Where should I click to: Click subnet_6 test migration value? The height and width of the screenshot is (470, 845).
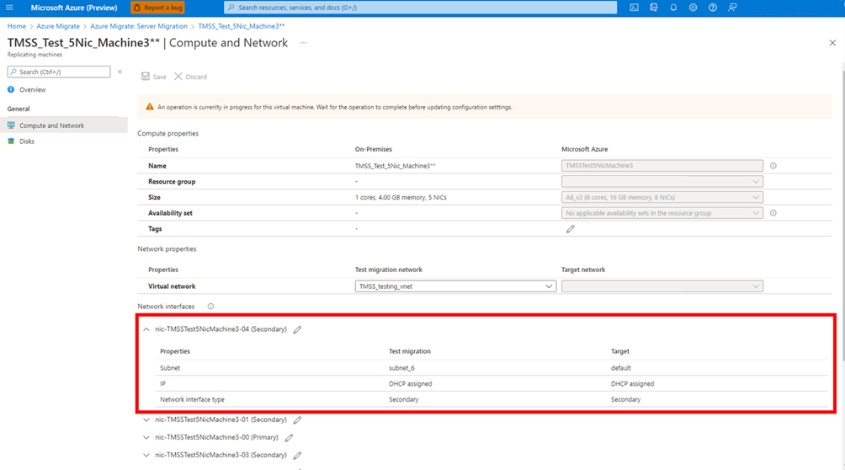pyautogui.click(x=401, y=368)
